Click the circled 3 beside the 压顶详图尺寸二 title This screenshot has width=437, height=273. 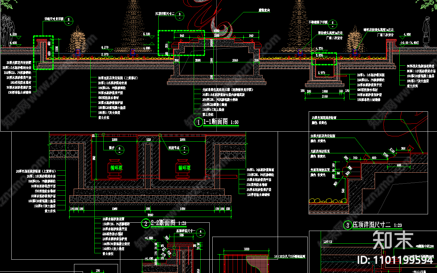pos(348,226)
